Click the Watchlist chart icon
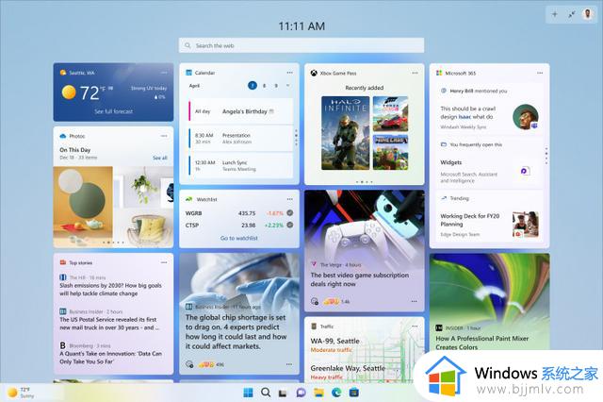The height and width of the screenshot is (402, 603). 188,199
